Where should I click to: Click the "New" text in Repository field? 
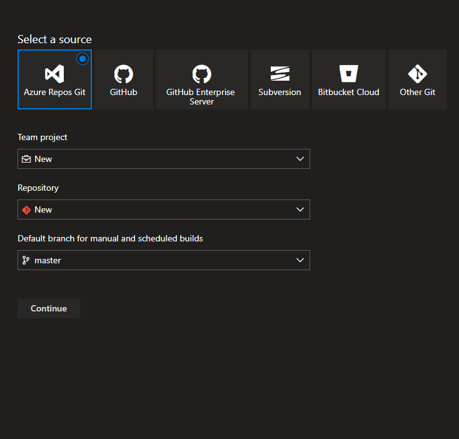tap(43, 209)
